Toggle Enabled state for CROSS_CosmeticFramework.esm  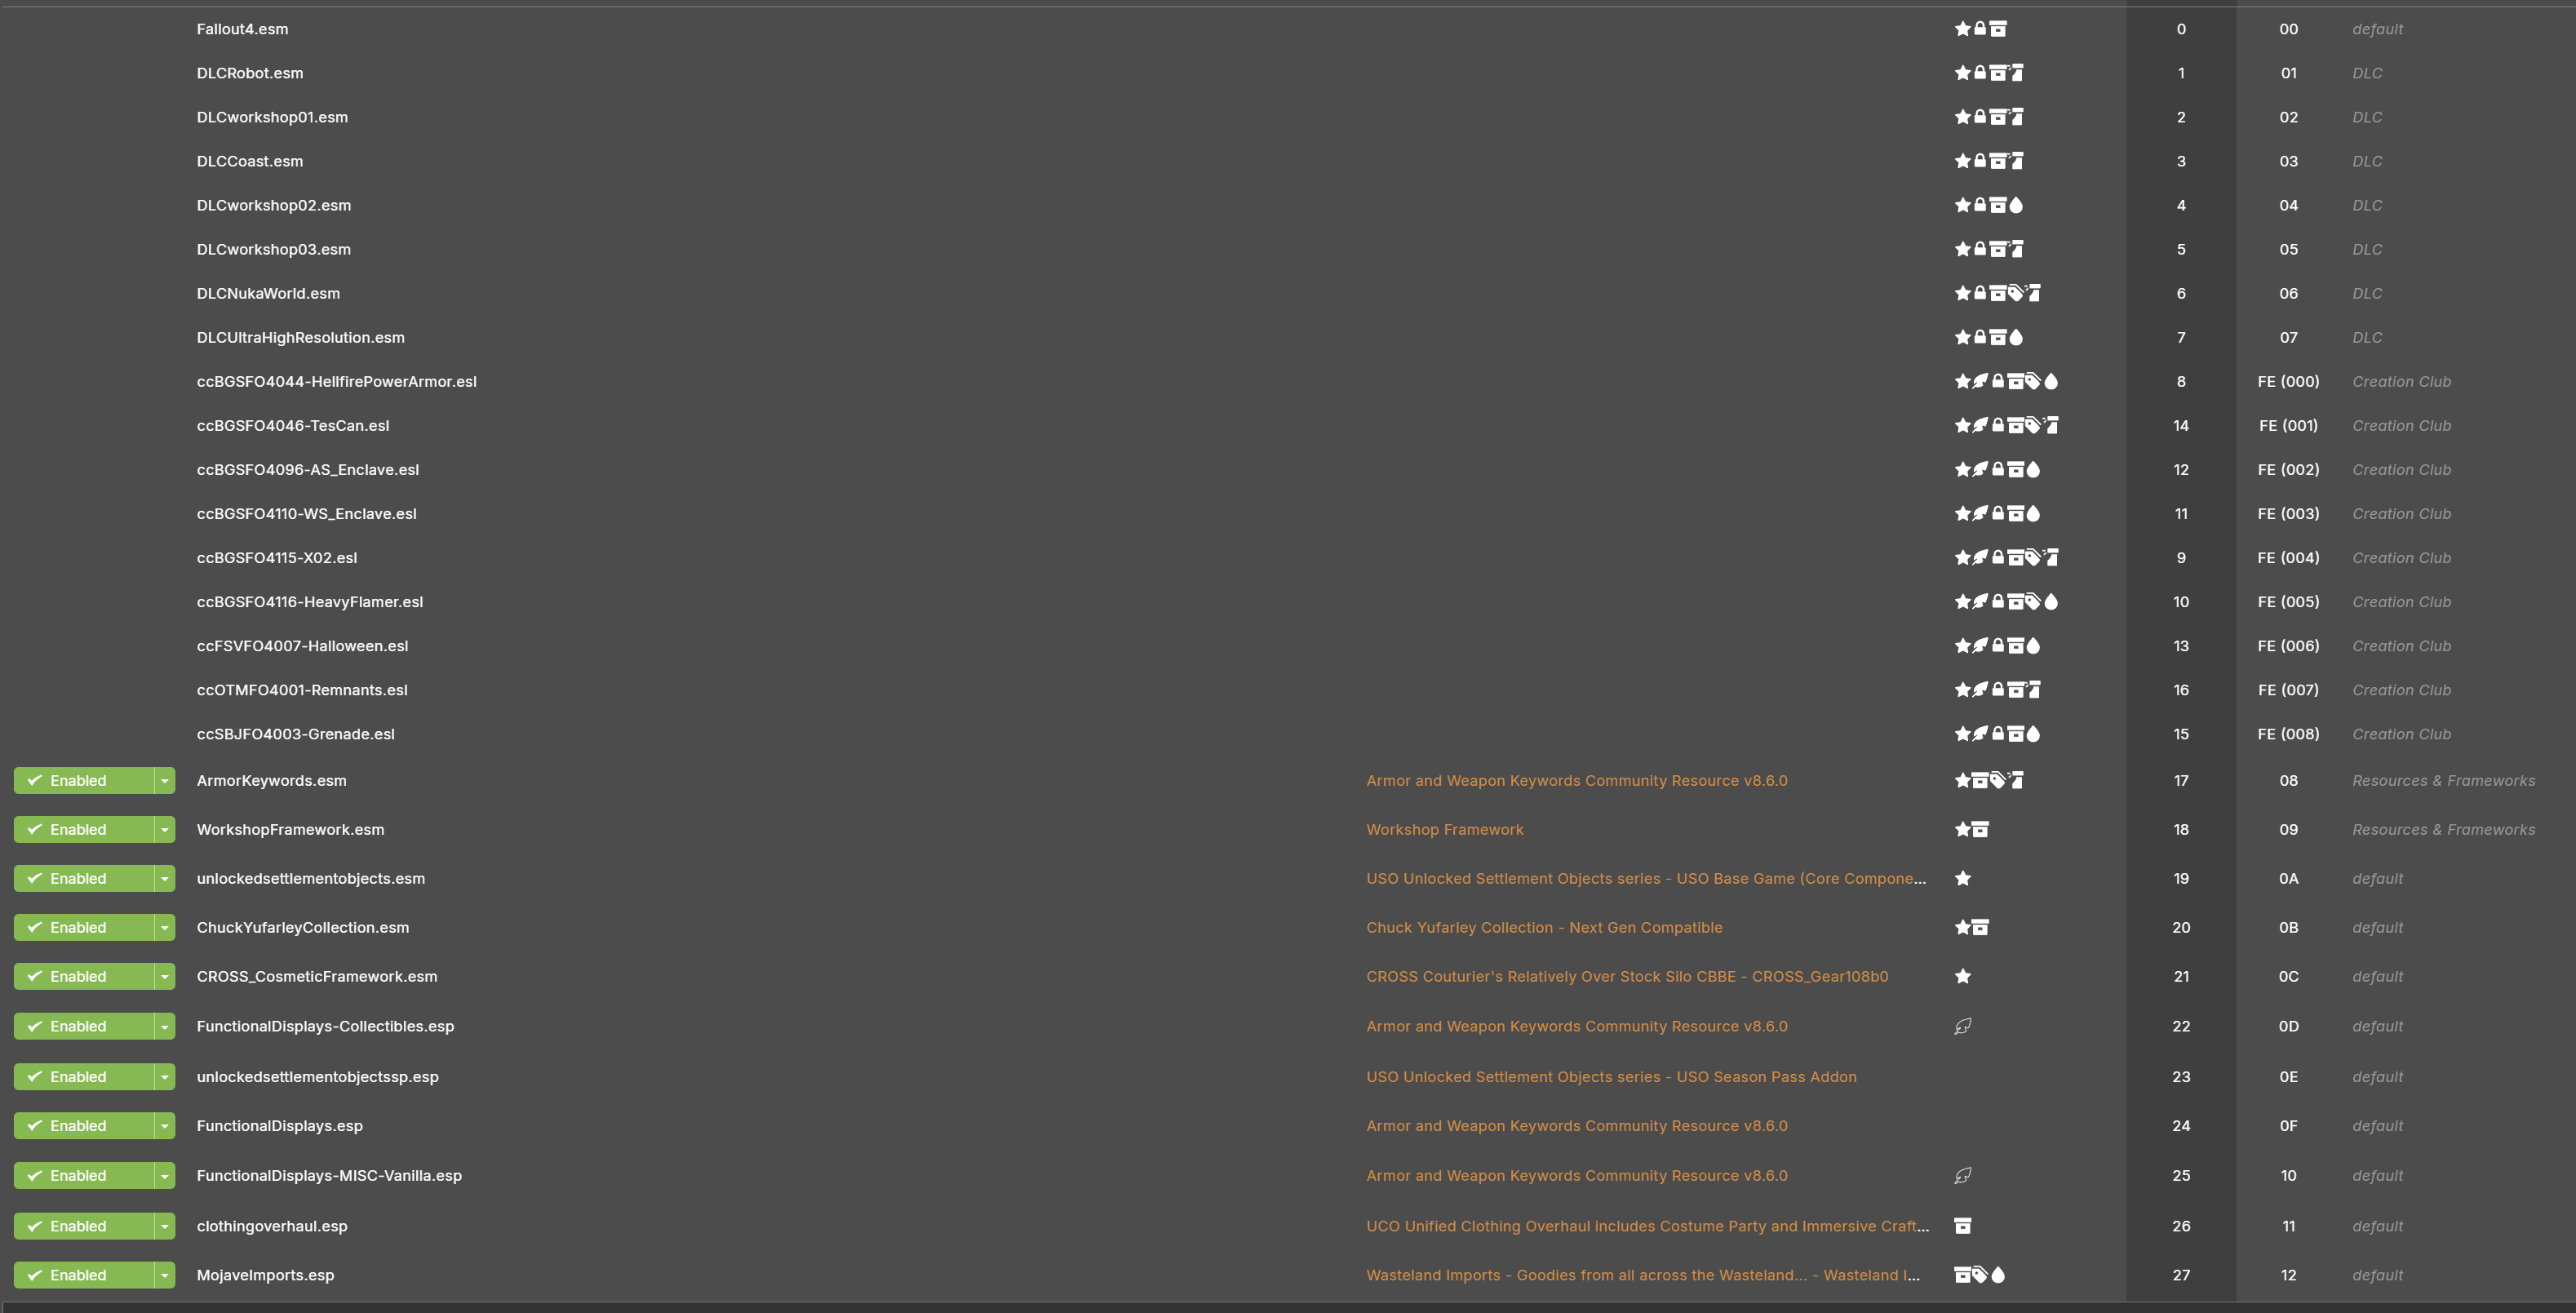click(x=84, y=976)
